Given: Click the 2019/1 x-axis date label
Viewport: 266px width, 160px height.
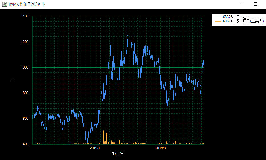Looking at the screenshot, I should (x=94, y=148).
